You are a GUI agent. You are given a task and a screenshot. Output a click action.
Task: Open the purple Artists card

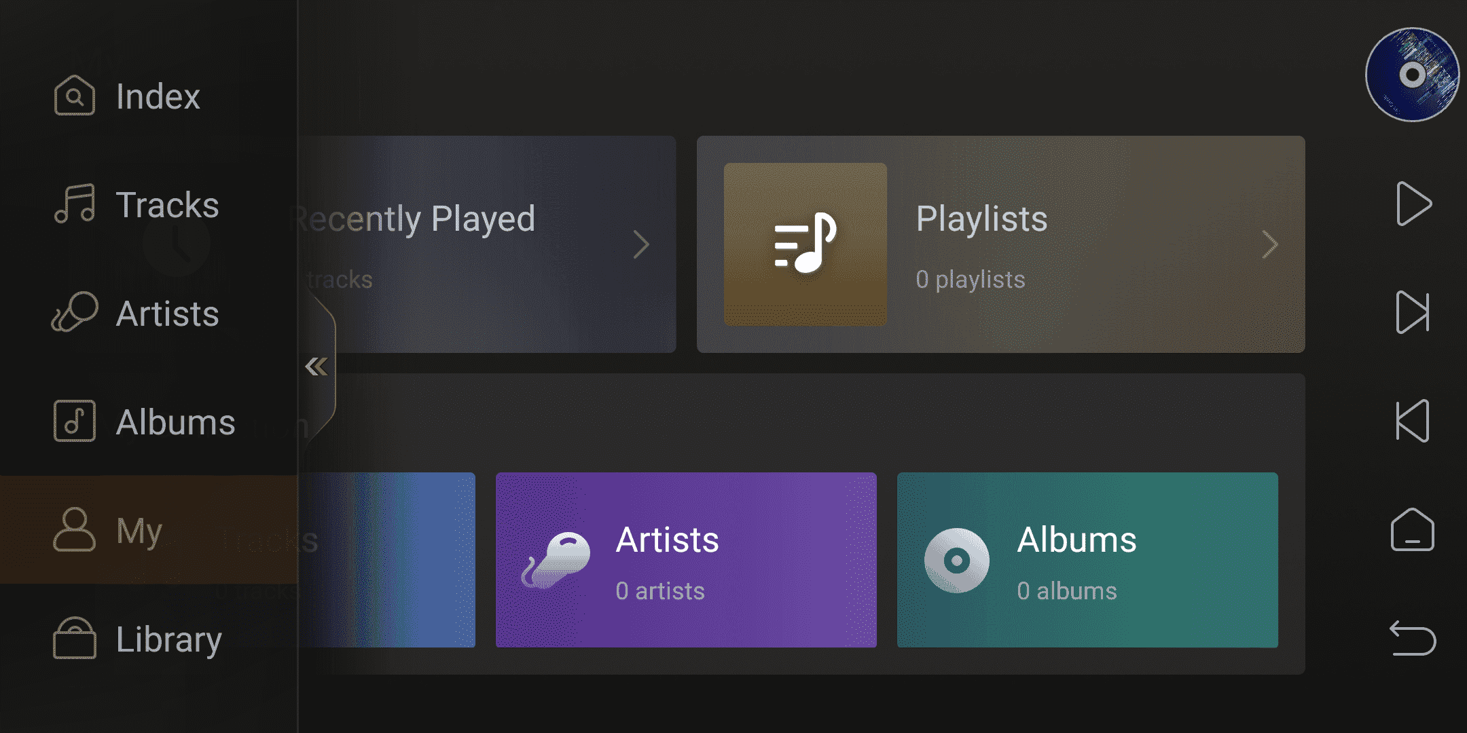click(x=686, y=560)
